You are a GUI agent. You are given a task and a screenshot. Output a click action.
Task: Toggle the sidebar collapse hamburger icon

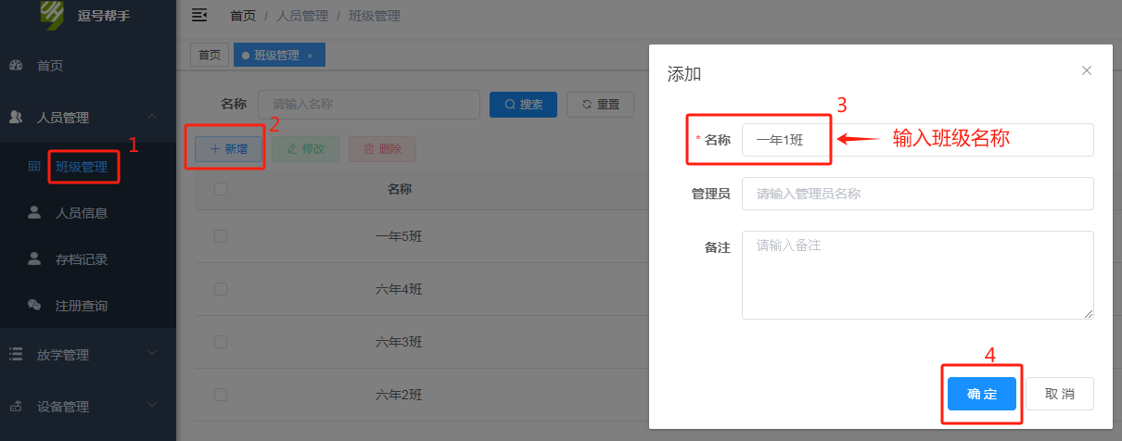click(198, 15)
